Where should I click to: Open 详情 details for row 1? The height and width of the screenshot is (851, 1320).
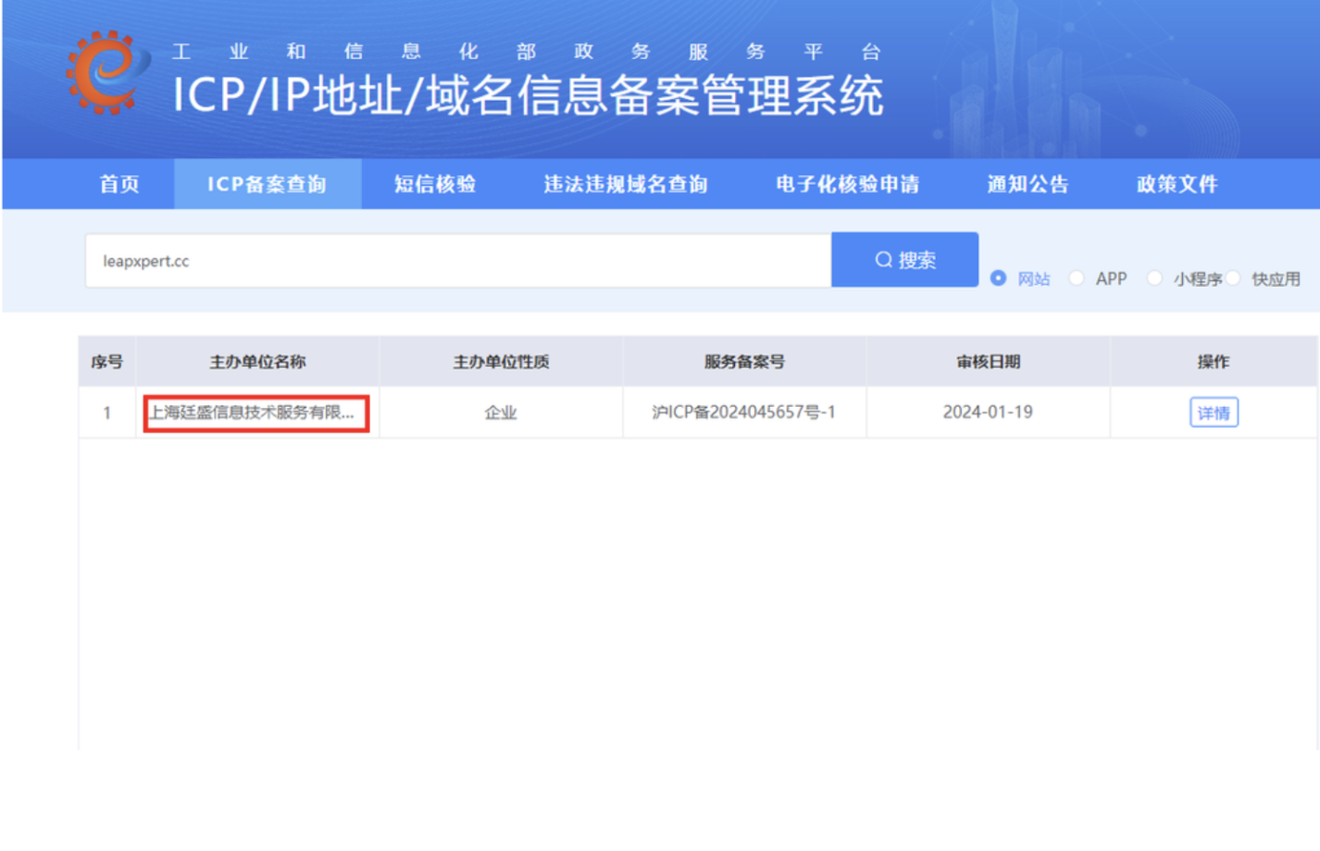(1214, 413)
